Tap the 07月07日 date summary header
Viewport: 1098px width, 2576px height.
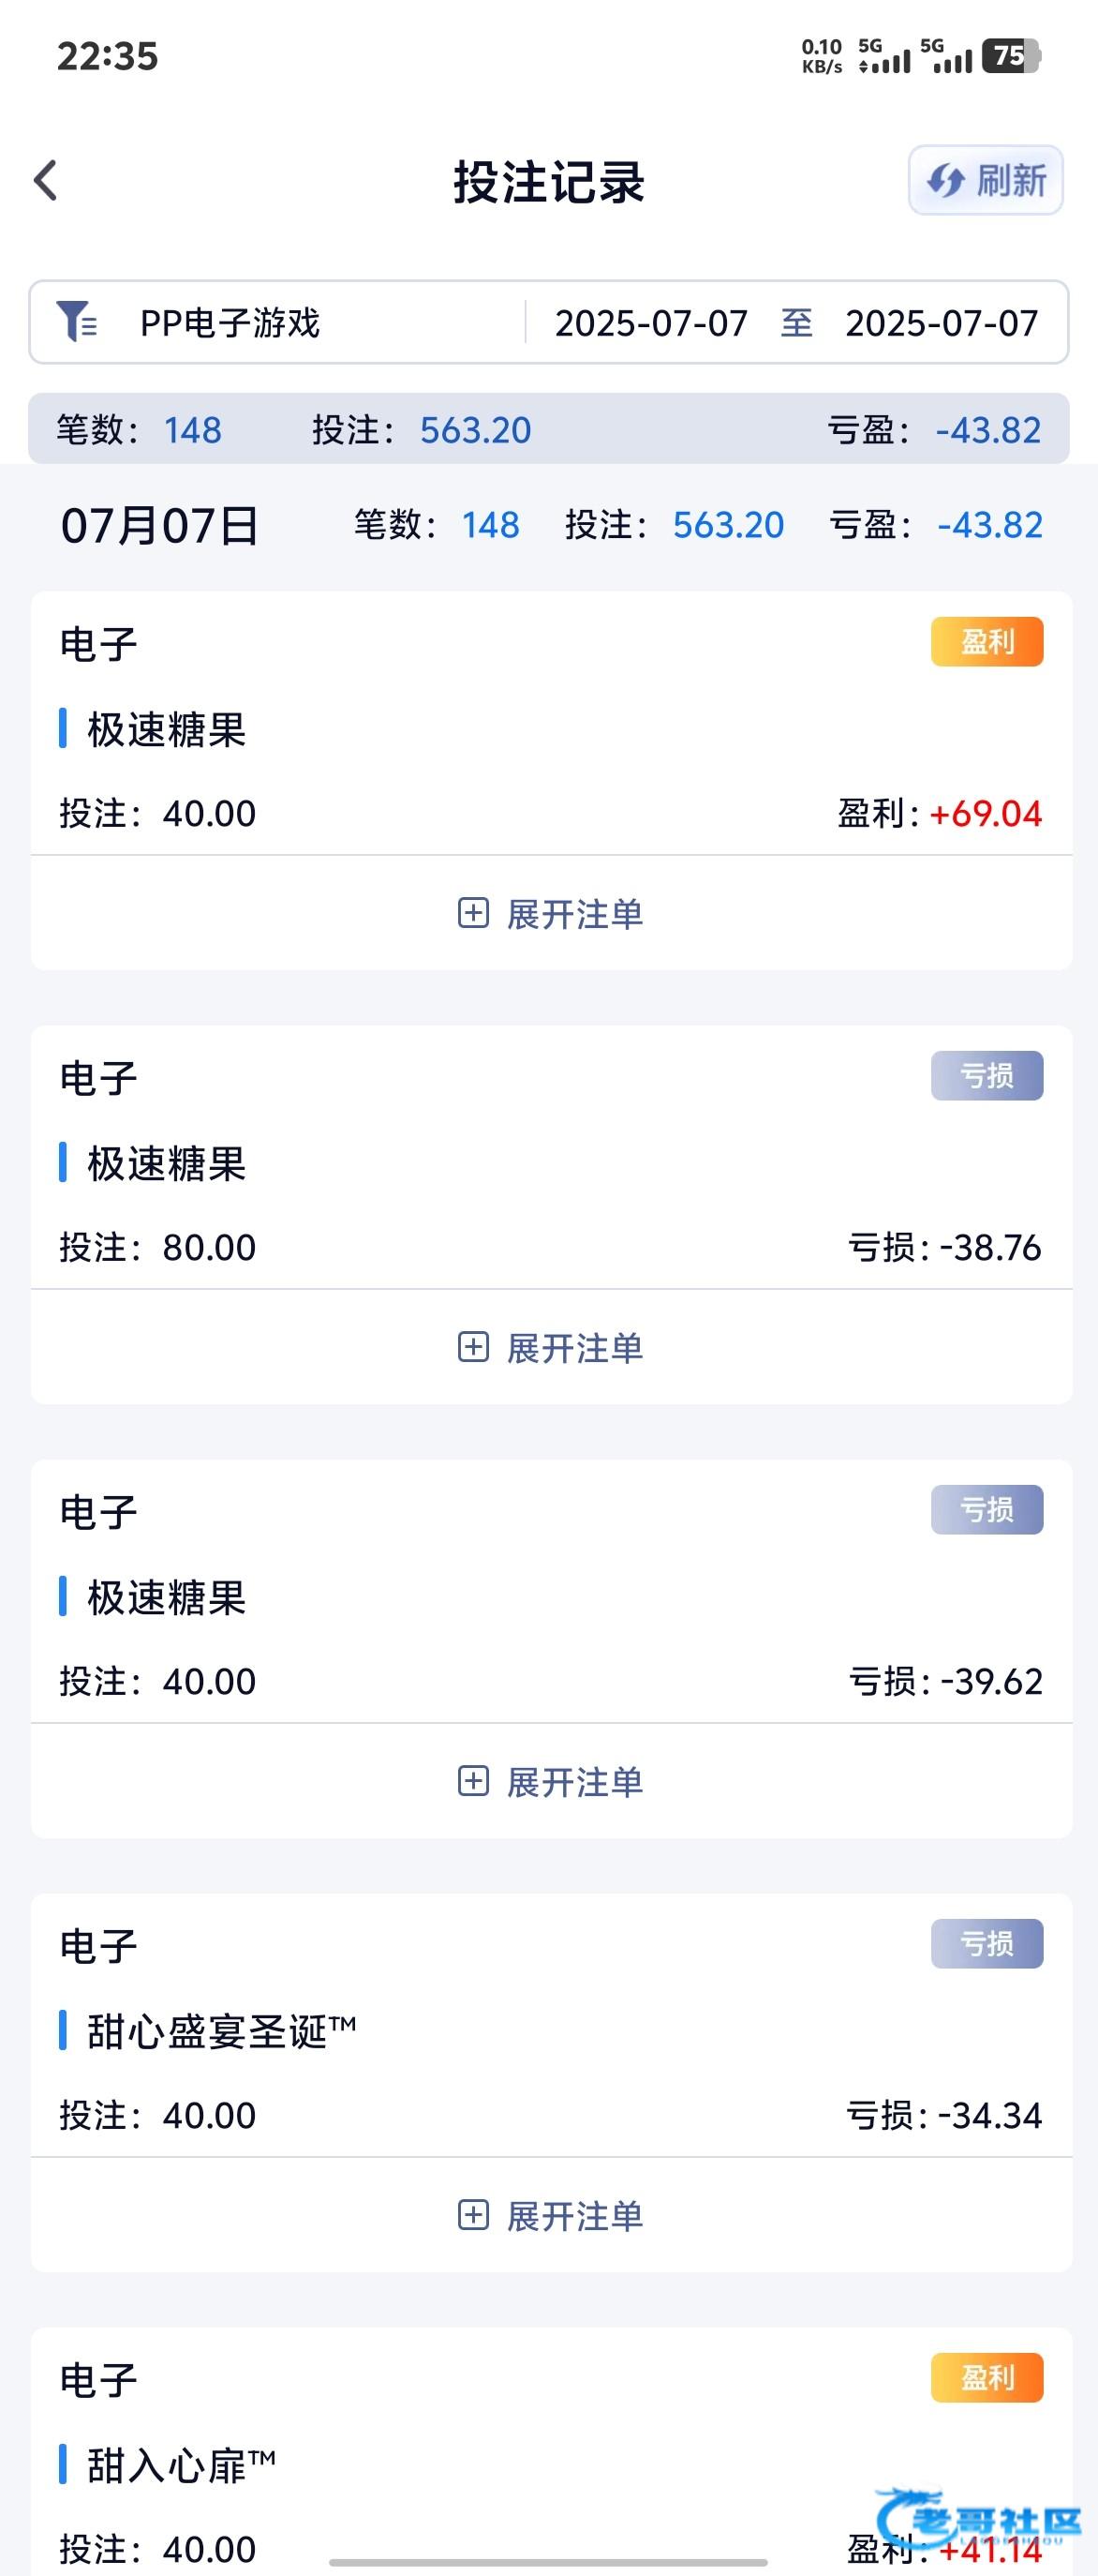tap(160, 526)
